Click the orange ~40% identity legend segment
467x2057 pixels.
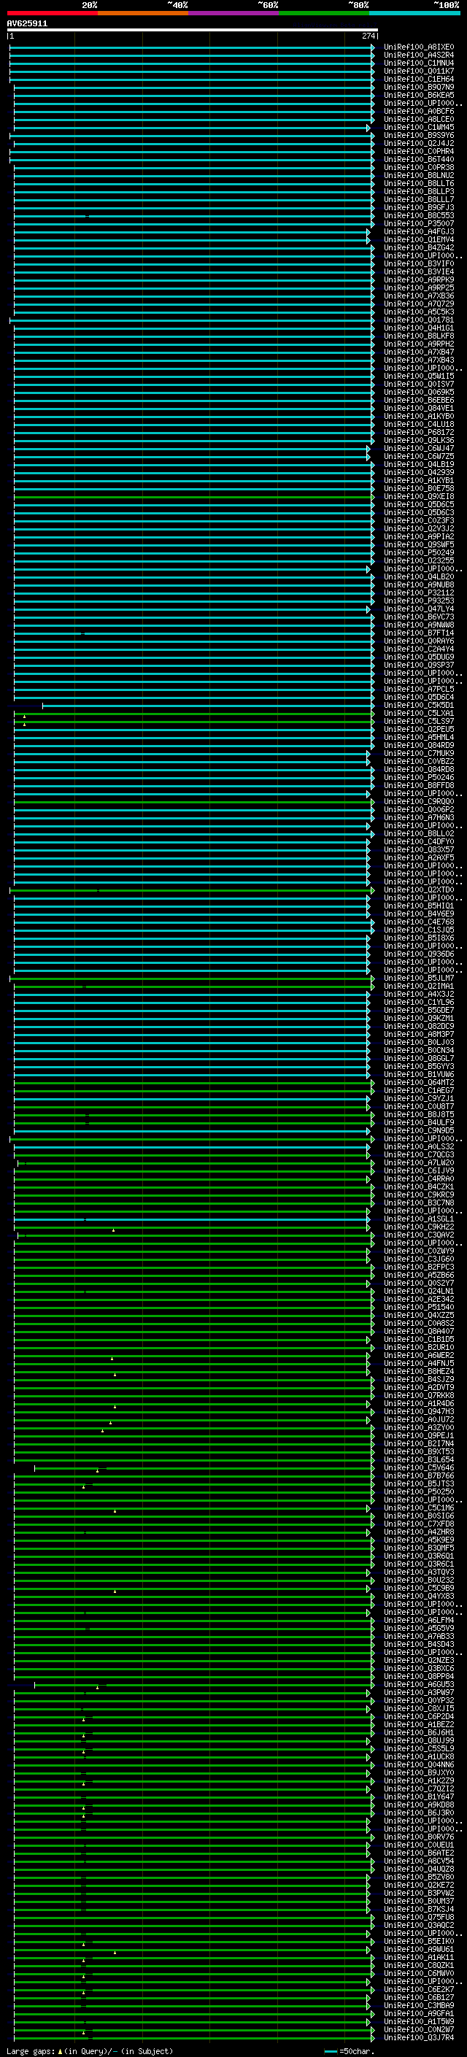click(142, 13)
